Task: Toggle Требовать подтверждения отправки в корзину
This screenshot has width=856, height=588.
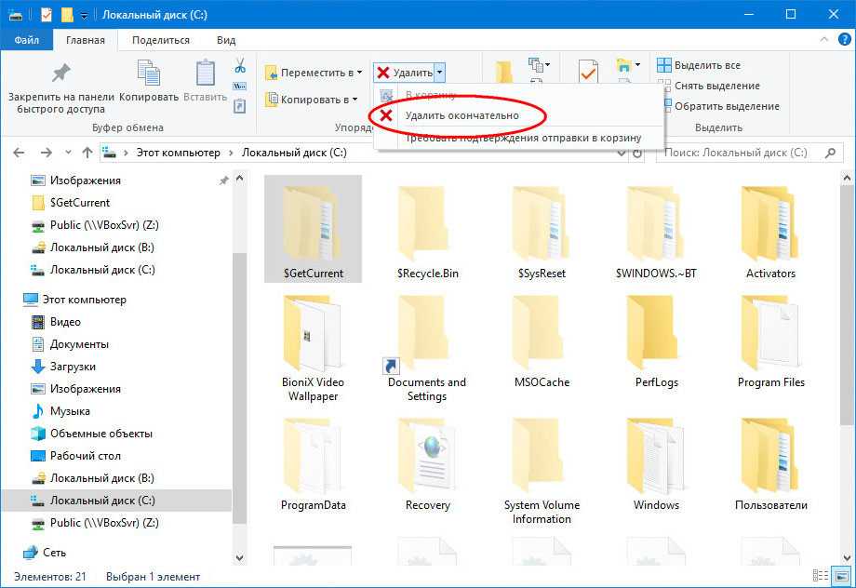Action: coord(523,138)
